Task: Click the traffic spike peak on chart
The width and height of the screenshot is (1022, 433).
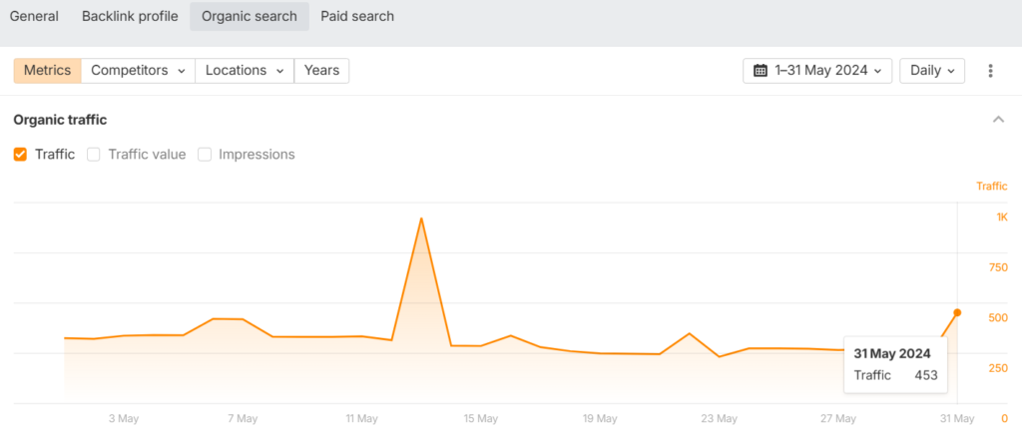Action: pos(421,218)
